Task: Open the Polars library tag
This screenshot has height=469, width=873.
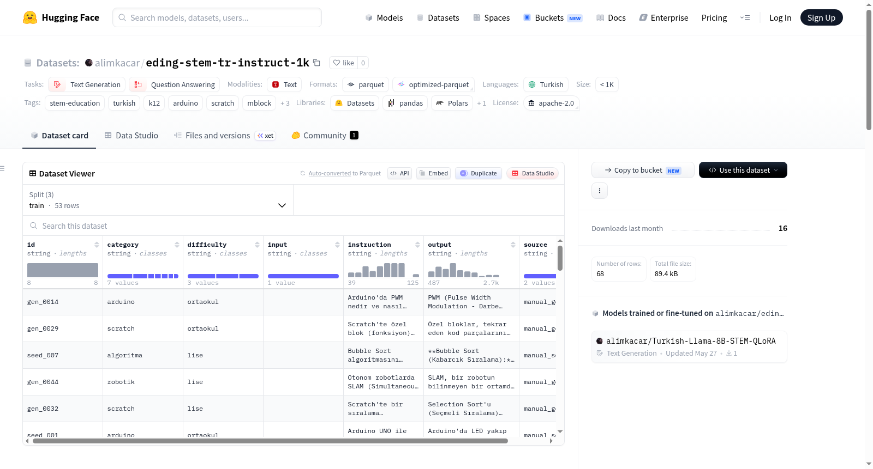Action: tap(452, 103)
